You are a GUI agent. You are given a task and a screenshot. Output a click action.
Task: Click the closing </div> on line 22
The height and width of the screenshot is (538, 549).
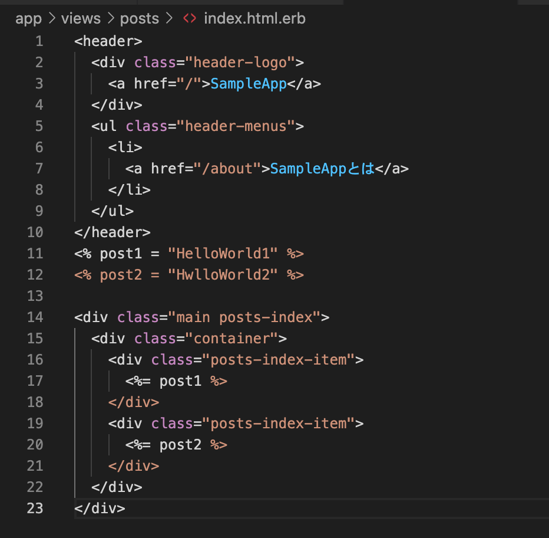click(117, 487)
